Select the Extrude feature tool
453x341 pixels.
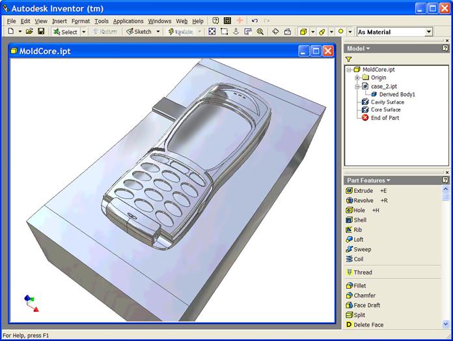[x=363, y=190]
